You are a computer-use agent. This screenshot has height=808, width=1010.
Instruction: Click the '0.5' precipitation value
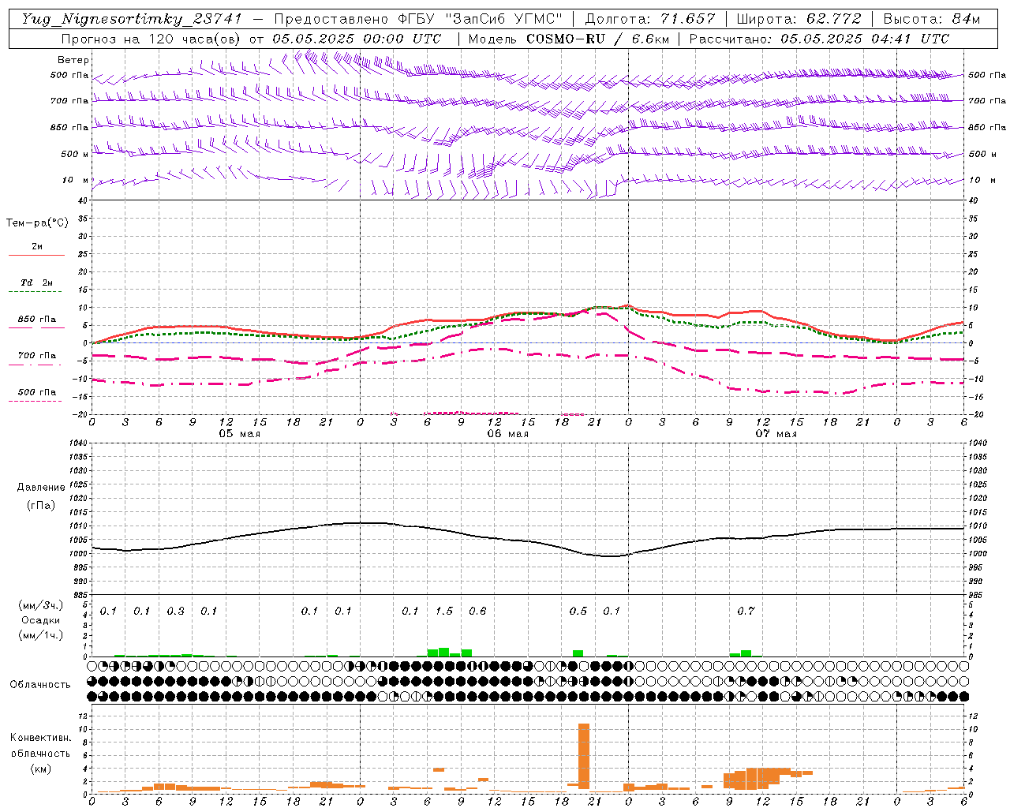point(578,611)
